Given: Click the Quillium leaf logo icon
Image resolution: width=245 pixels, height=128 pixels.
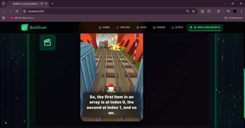Looking at the screenshot, I should point(24,27).
